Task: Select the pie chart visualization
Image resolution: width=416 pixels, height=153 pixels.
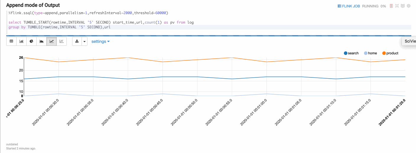Action: [x=32, y=41]
